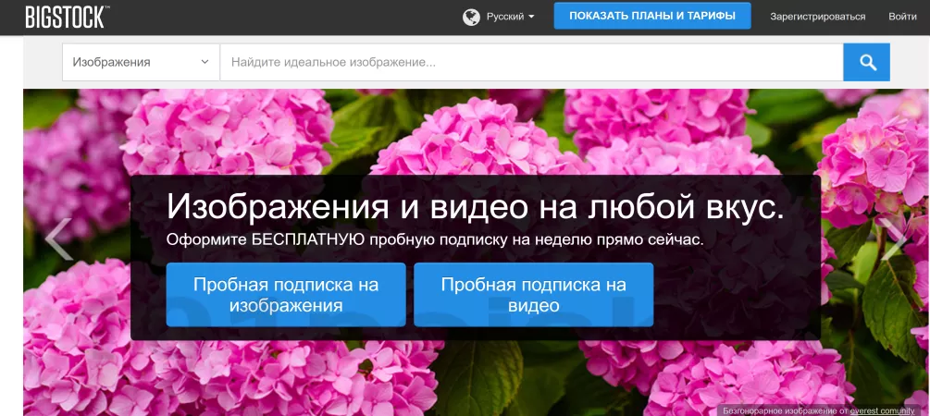Click the Войти link
This screenshot has width=930, height=416.
902,17
